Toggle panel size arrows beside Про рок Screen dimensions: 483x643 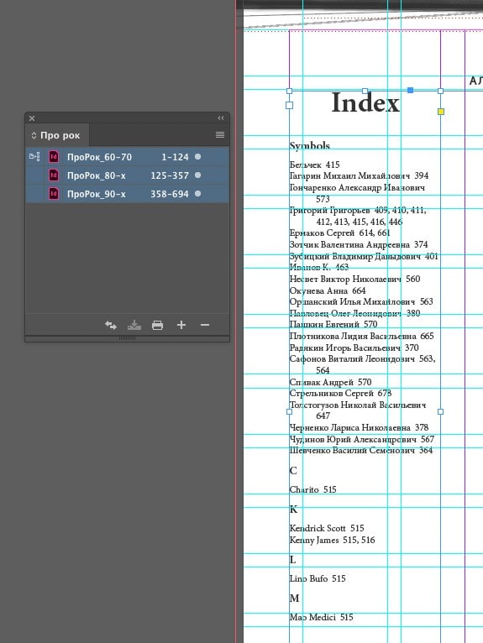point(34,135)
